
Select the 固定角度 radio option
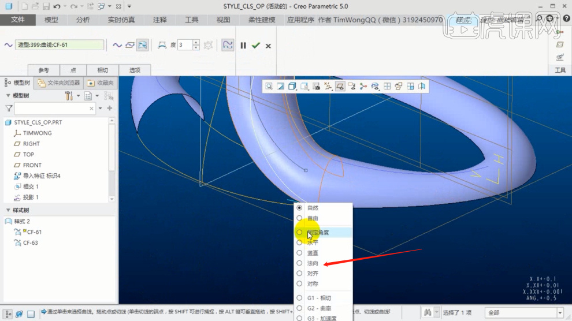click(299, 232)
